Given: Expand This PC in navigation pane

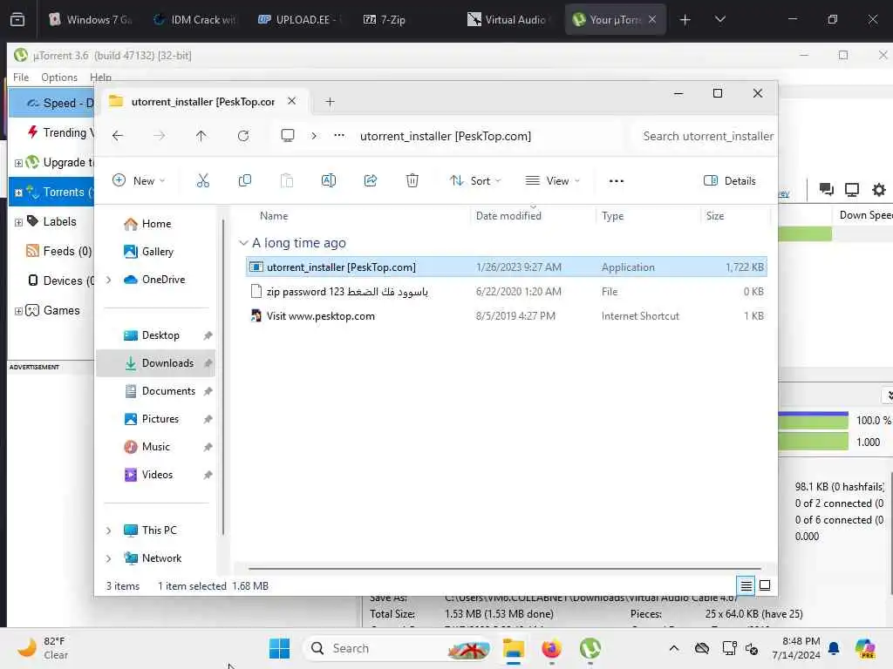Looking at the screenshot, I should pos(108,530).
